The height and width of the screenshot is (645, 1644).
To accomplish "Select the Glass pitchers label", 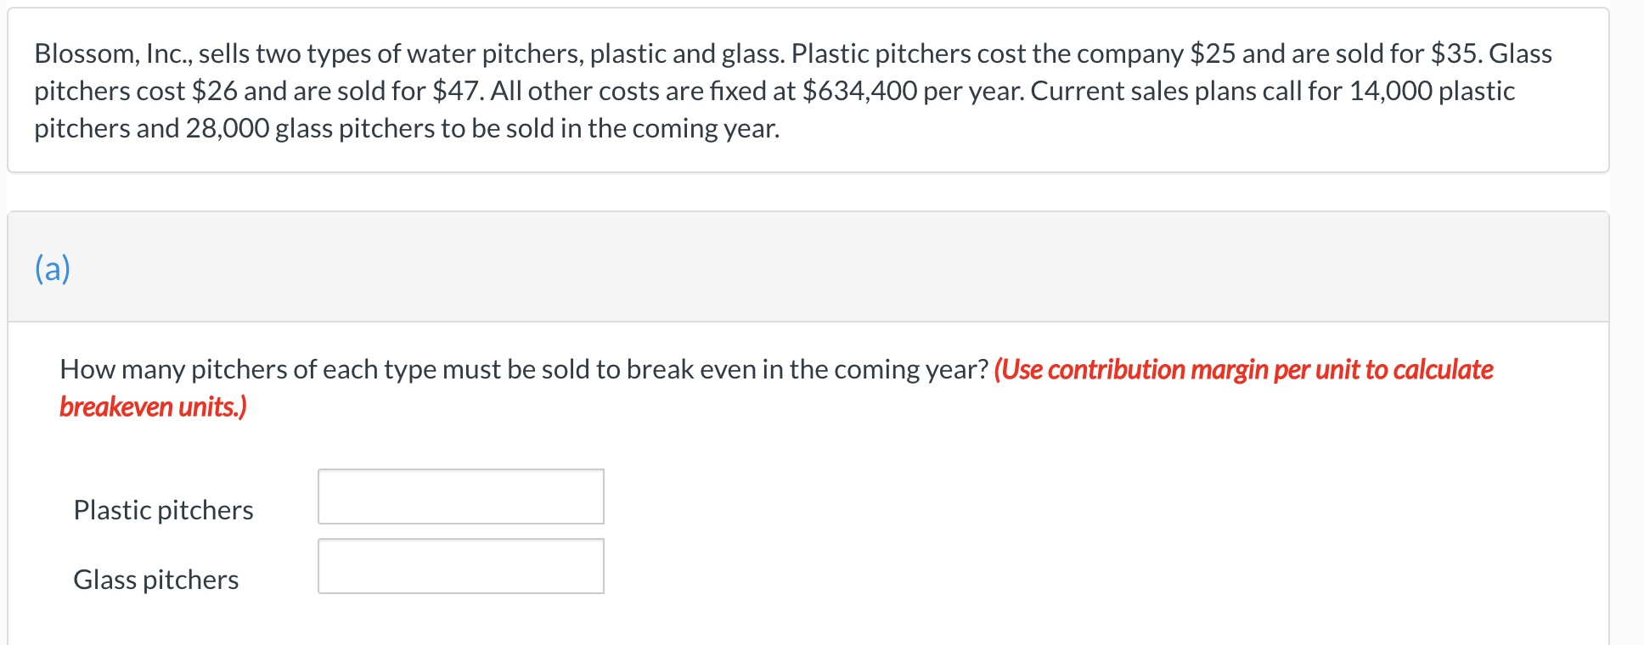I will (155, 580).
